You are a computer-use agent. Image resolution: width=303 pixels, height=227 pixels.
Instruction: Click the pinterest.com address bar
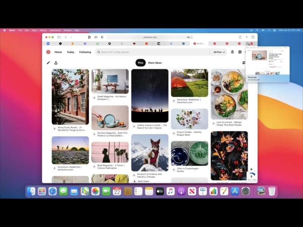(x=150, y=37)
